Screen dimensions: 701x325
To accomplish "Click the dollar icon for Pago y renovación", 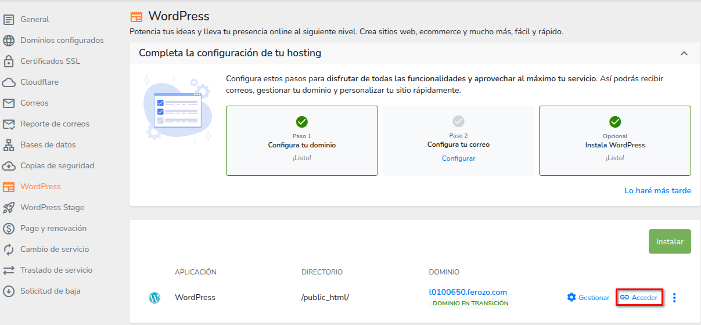I will point(9,229).
